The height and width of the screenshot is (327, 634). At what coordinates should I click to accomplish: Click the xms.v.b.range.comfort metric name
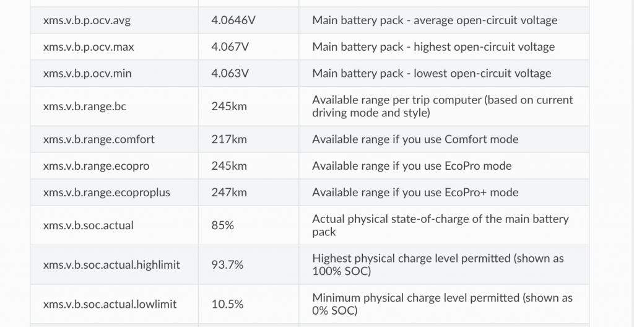(99, 139)
